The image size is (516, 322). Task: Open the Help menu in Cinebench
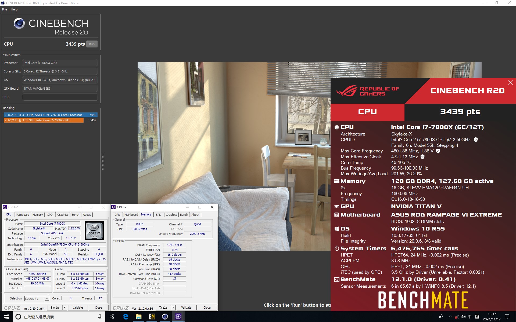(14, 9)
